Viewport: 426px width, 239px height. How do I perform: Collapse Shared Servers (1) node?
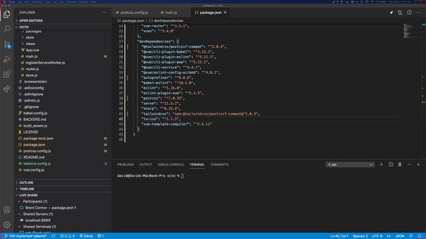click(x=38, y=214)
